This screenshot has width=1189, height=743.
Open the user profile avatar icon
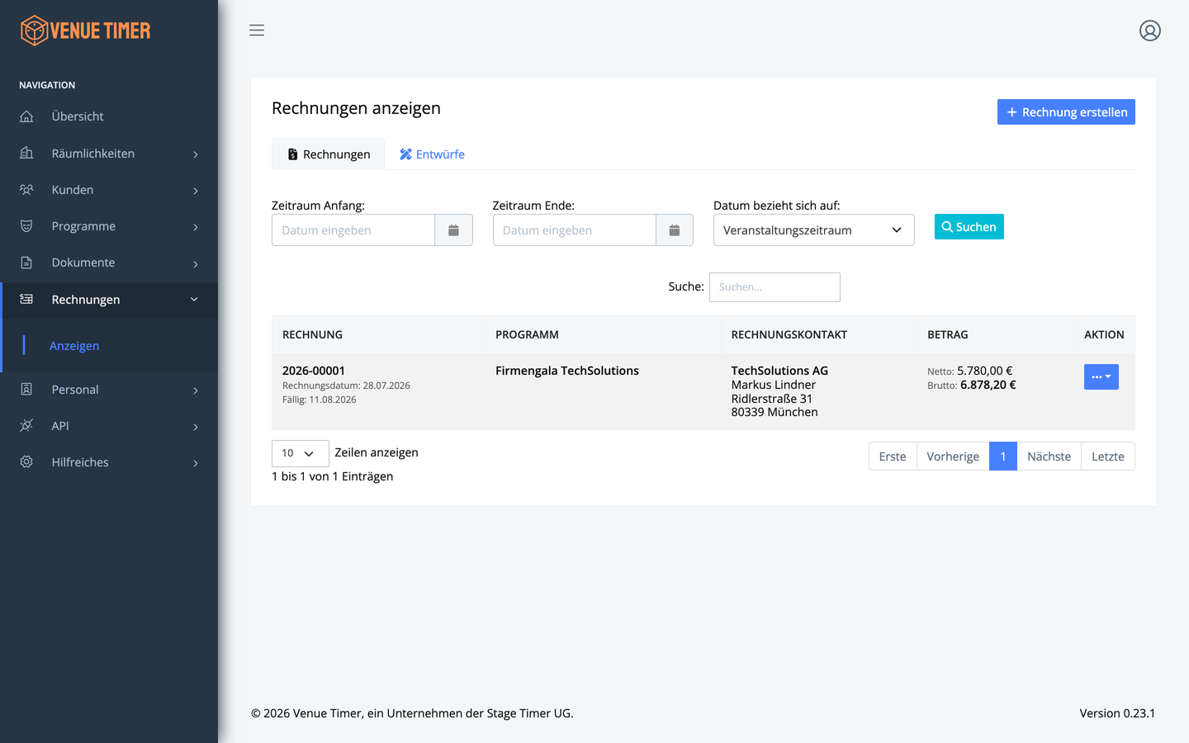point(1150,31)
